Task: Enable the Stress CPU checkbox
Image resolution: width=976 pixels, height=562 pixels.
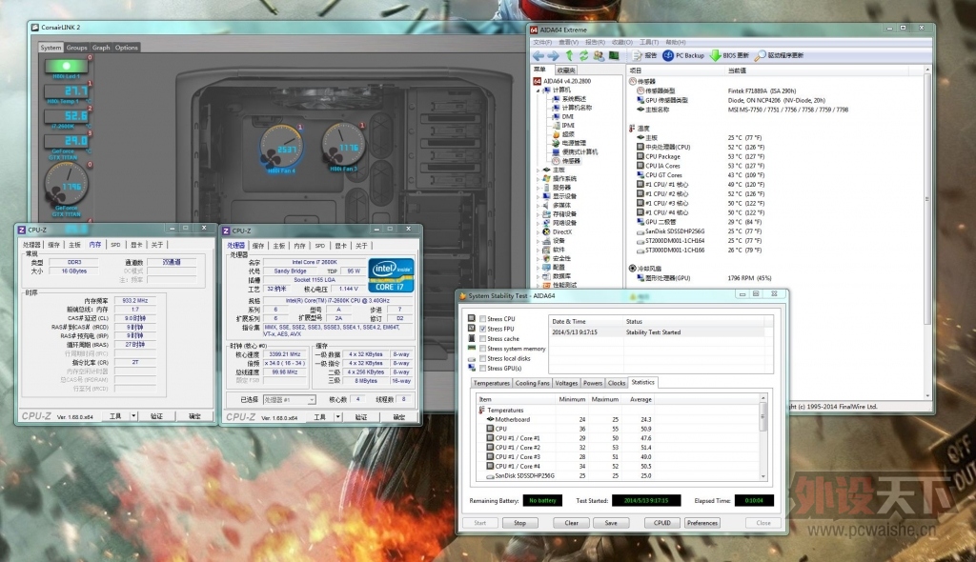Action: [x=482, y=319]
